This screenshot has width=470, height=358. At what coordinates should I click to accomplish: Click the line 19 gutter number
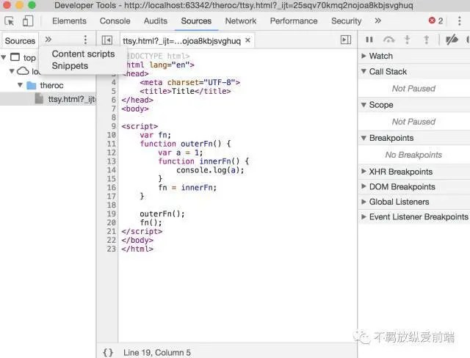[x=111, y=213]
